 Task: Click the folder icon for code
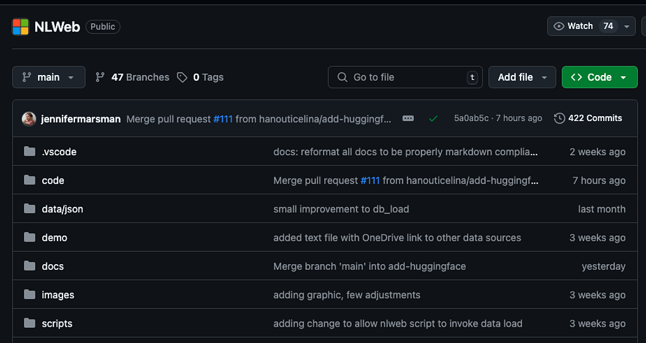(29, 180)
